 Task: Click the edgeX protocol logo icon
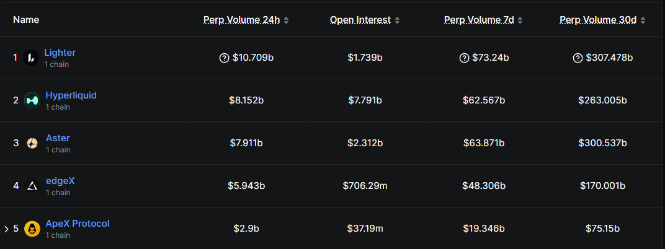[32, 186]
